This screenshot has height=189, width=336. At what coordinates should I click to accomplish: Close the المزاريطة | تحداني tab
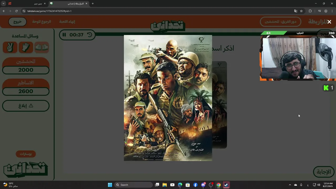tap(86, 4)
